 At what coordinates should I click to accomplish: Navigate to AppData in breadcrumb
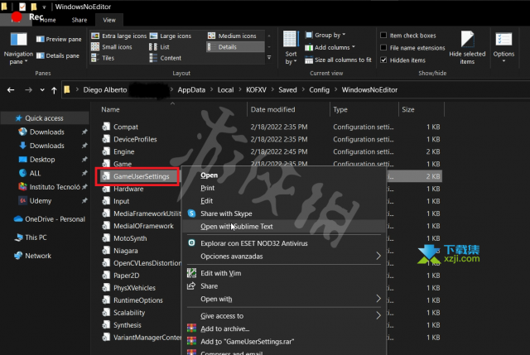[x=191, y=90]
